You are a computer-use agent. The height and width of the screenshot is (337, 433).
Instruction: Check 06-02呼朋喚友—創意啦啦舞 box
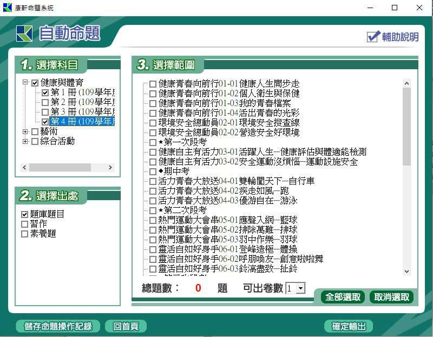click(153, 259)
